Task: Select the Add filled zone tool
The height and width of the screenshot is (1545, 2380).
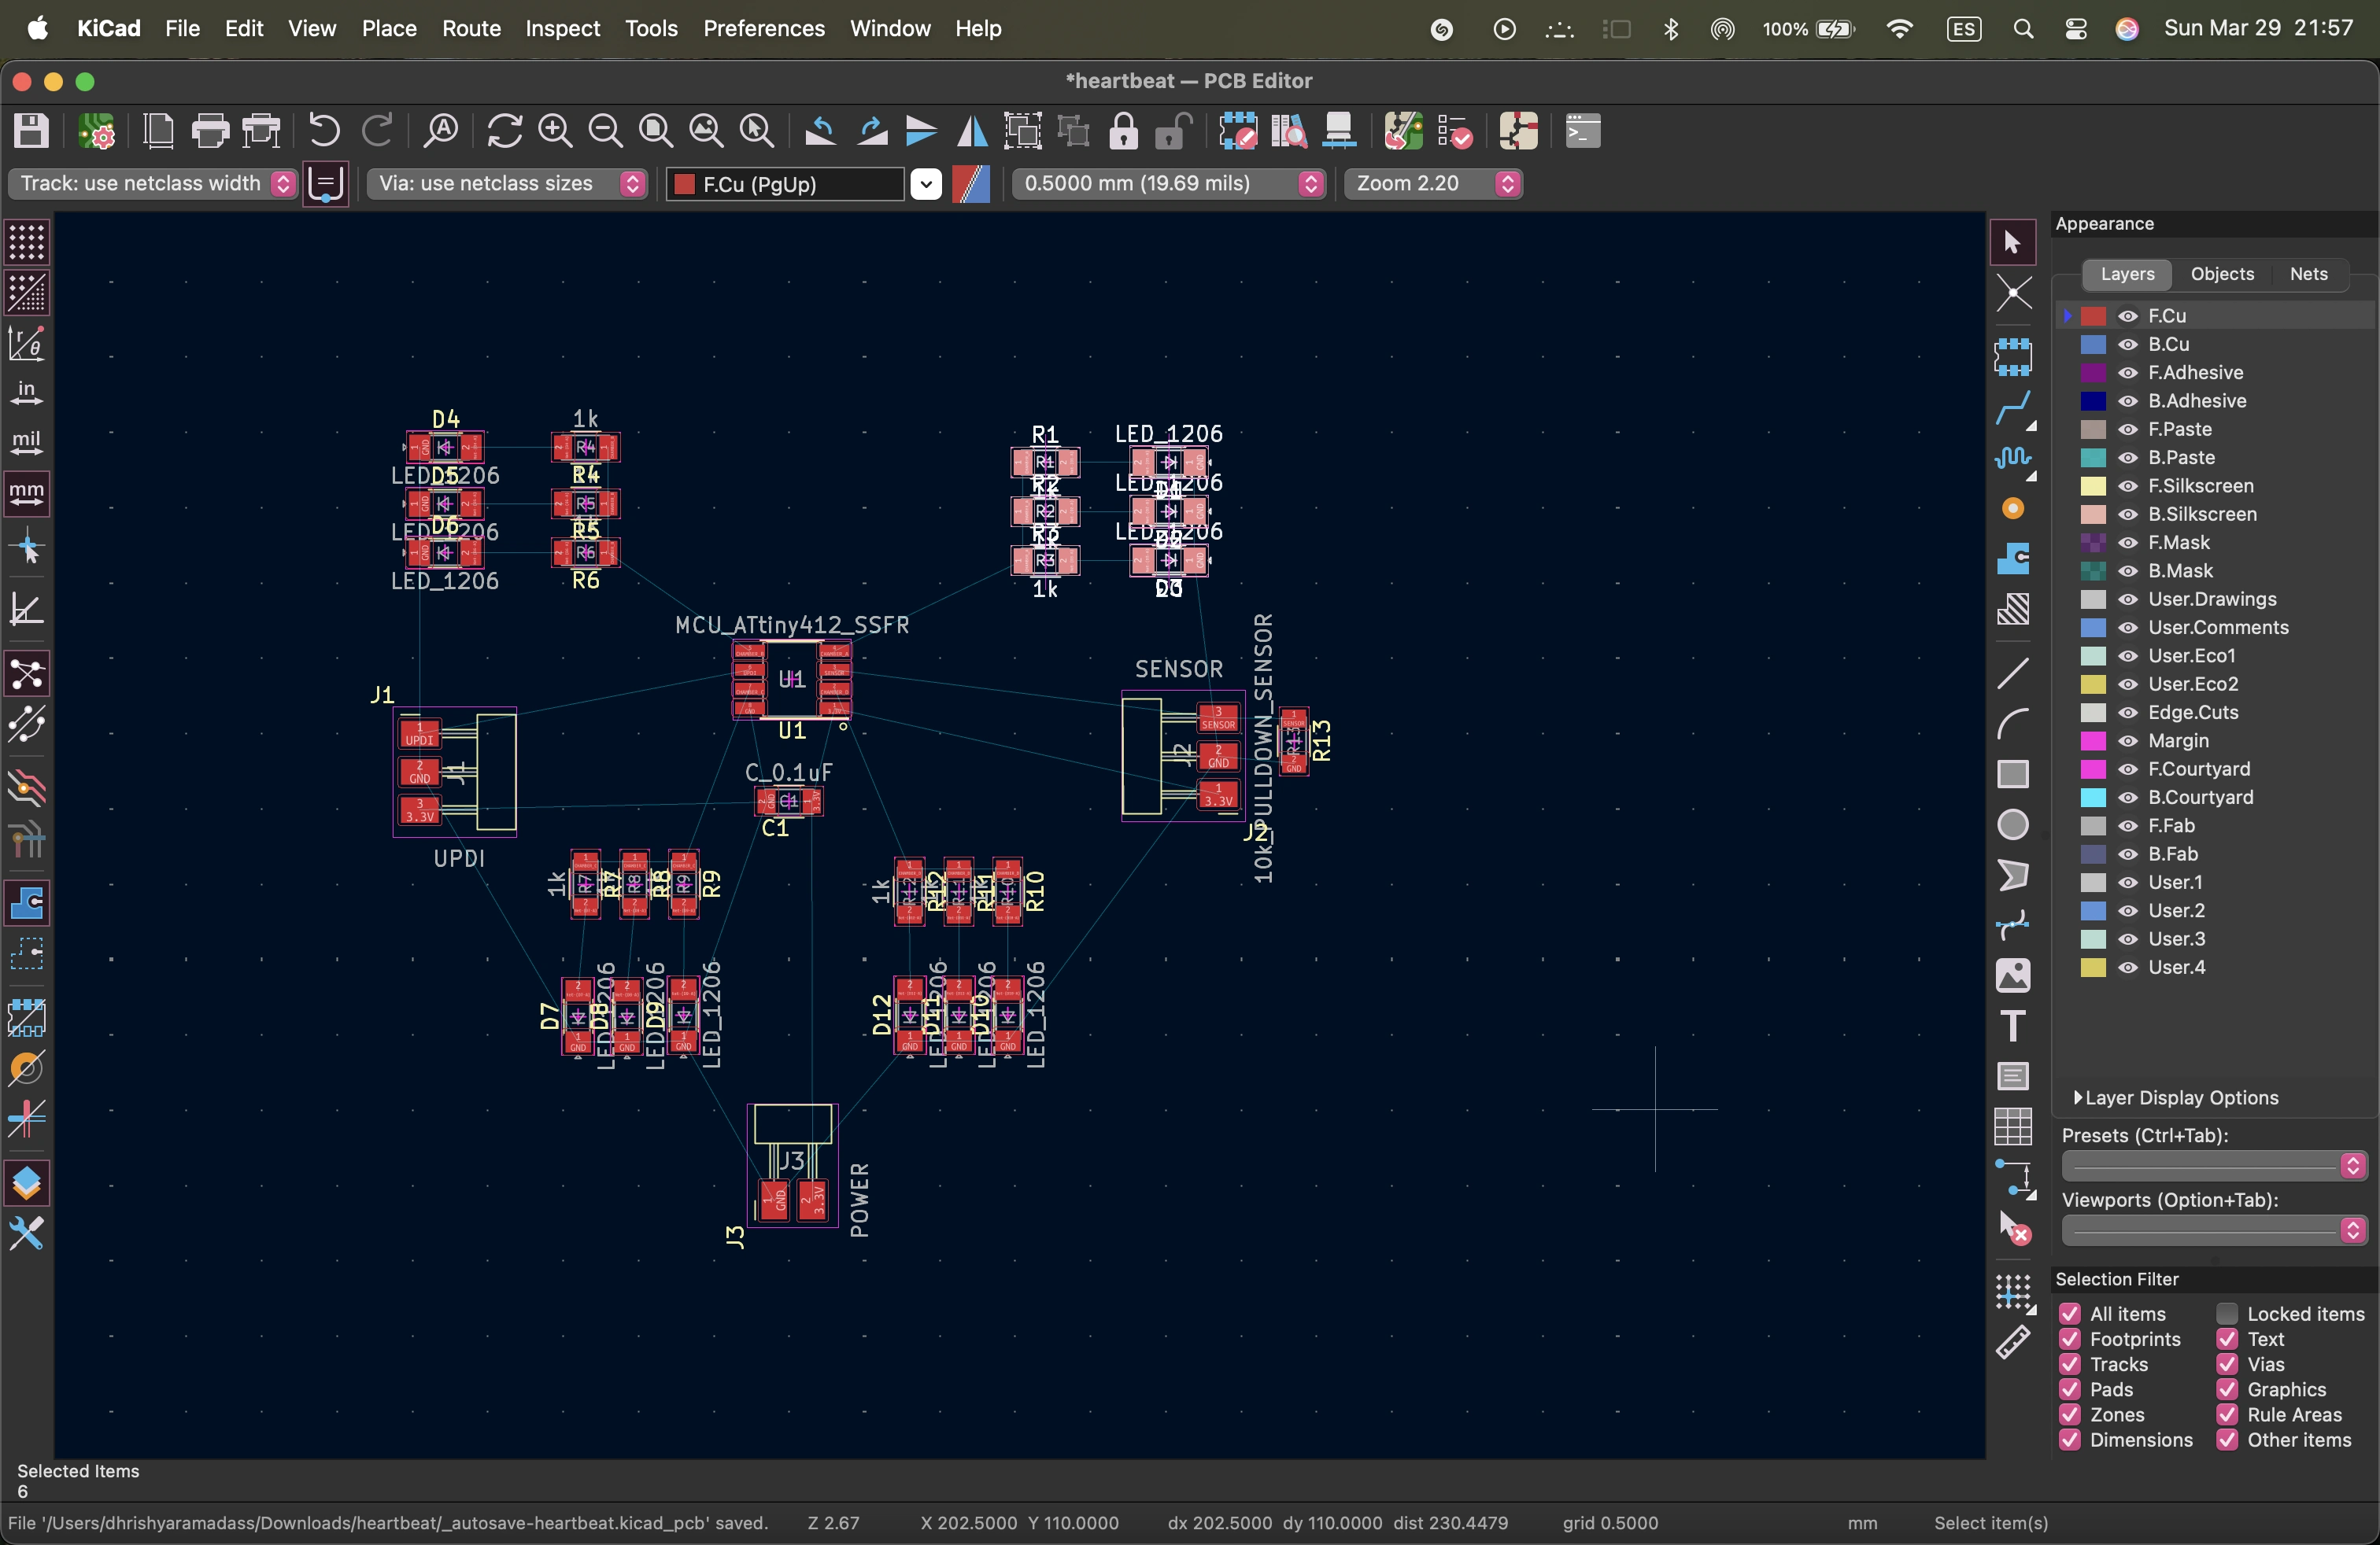Action: pyautogui.click(x=2013, y=558)
